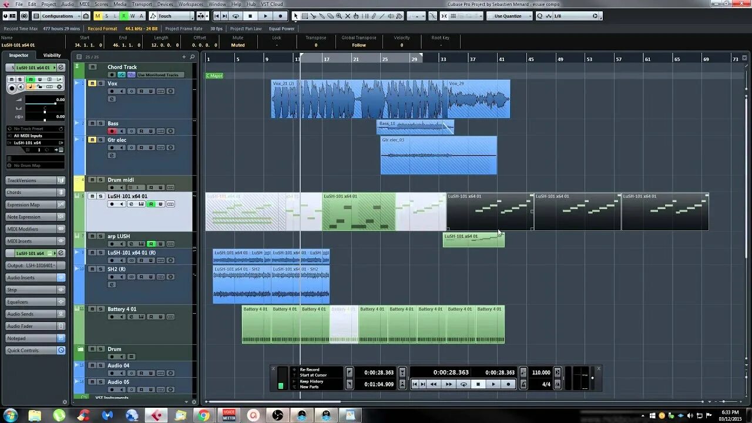Open Voicemeeter from the taskbar
752x423 pixels.
229,415
